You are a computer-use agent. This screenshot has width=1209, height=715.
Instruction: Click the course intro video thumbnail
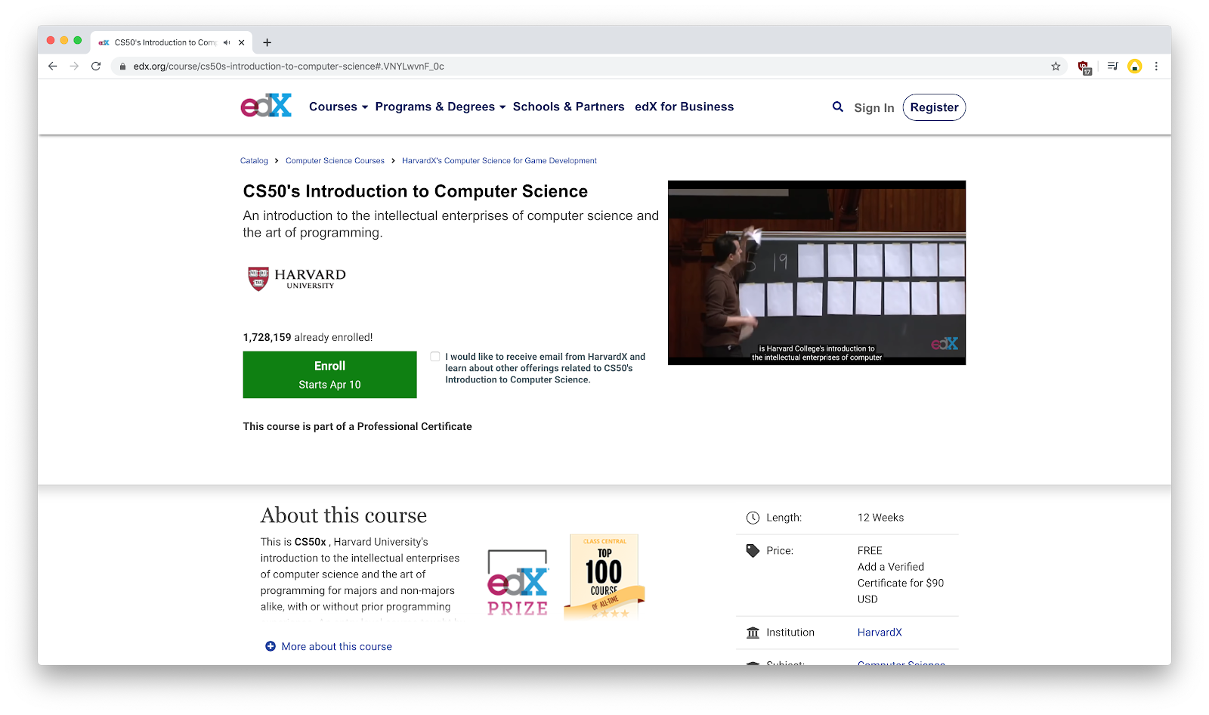[817, 273]
